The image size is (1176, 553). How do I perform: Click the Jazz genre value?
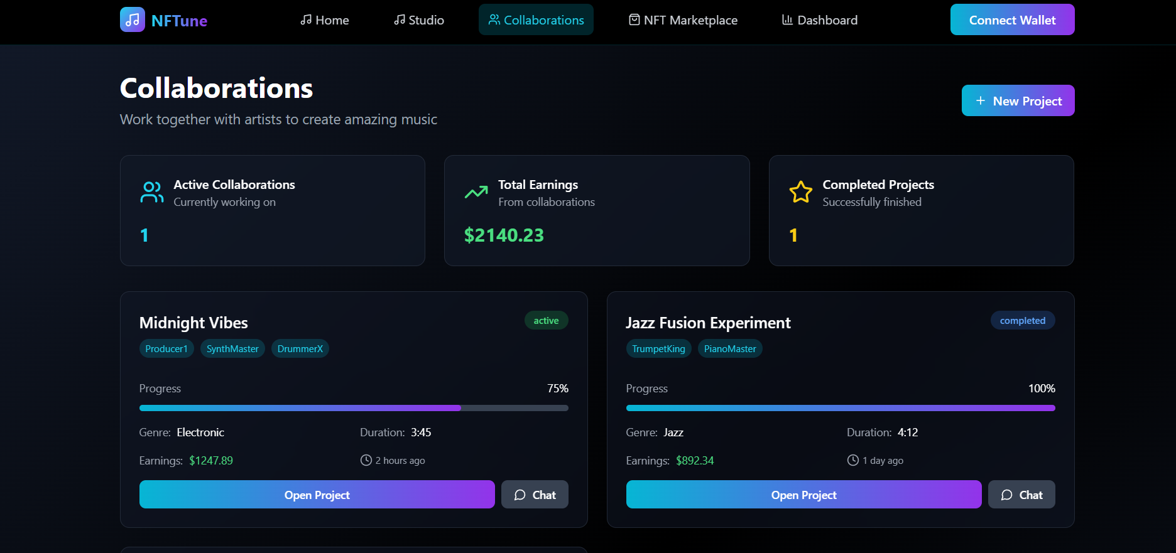[x=673, y=432]
